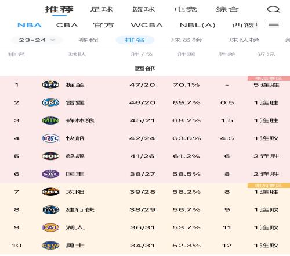Tap the Warriors GSW team logo
290x256 pixels.
point(50,245)
